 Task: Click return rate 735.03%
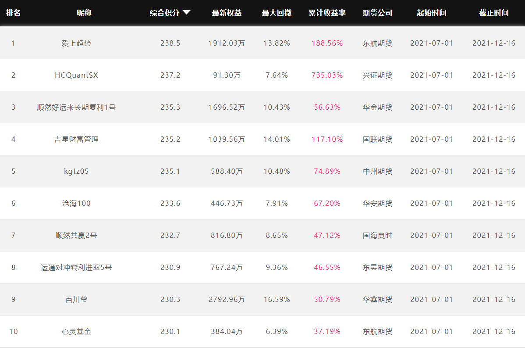click(327, 75)
